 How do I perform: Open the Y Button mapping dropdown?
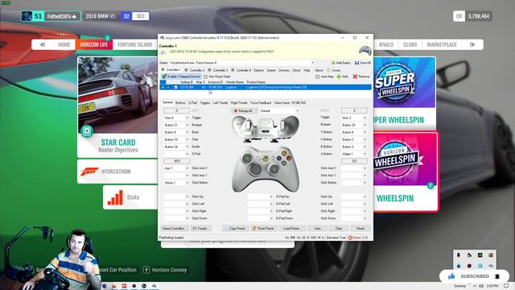pyautogui.click(x=365, y=132)
